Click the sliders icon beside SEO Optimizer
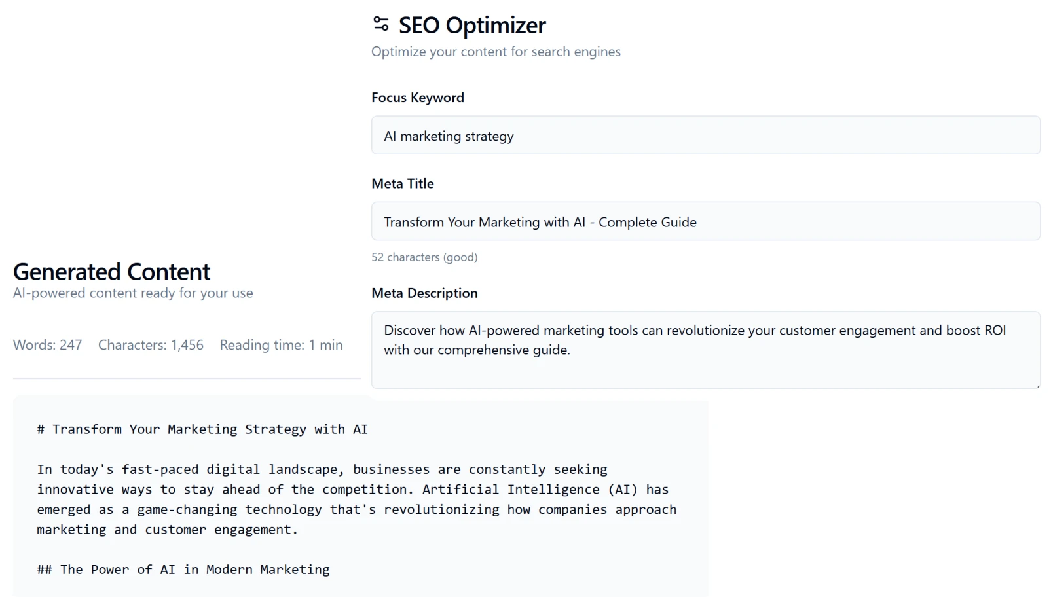Viewport: 1051px width, 597px height. point(380,24)
